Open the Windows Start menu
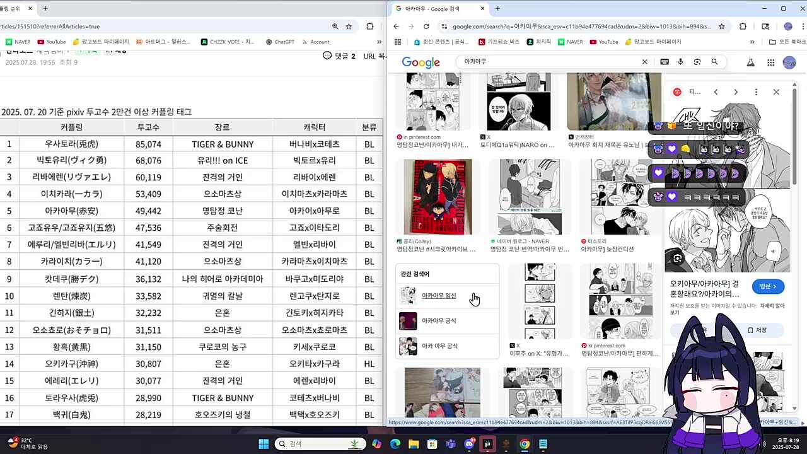The height and width of the screenshot is (454, 807). click(x=264, y=444)
